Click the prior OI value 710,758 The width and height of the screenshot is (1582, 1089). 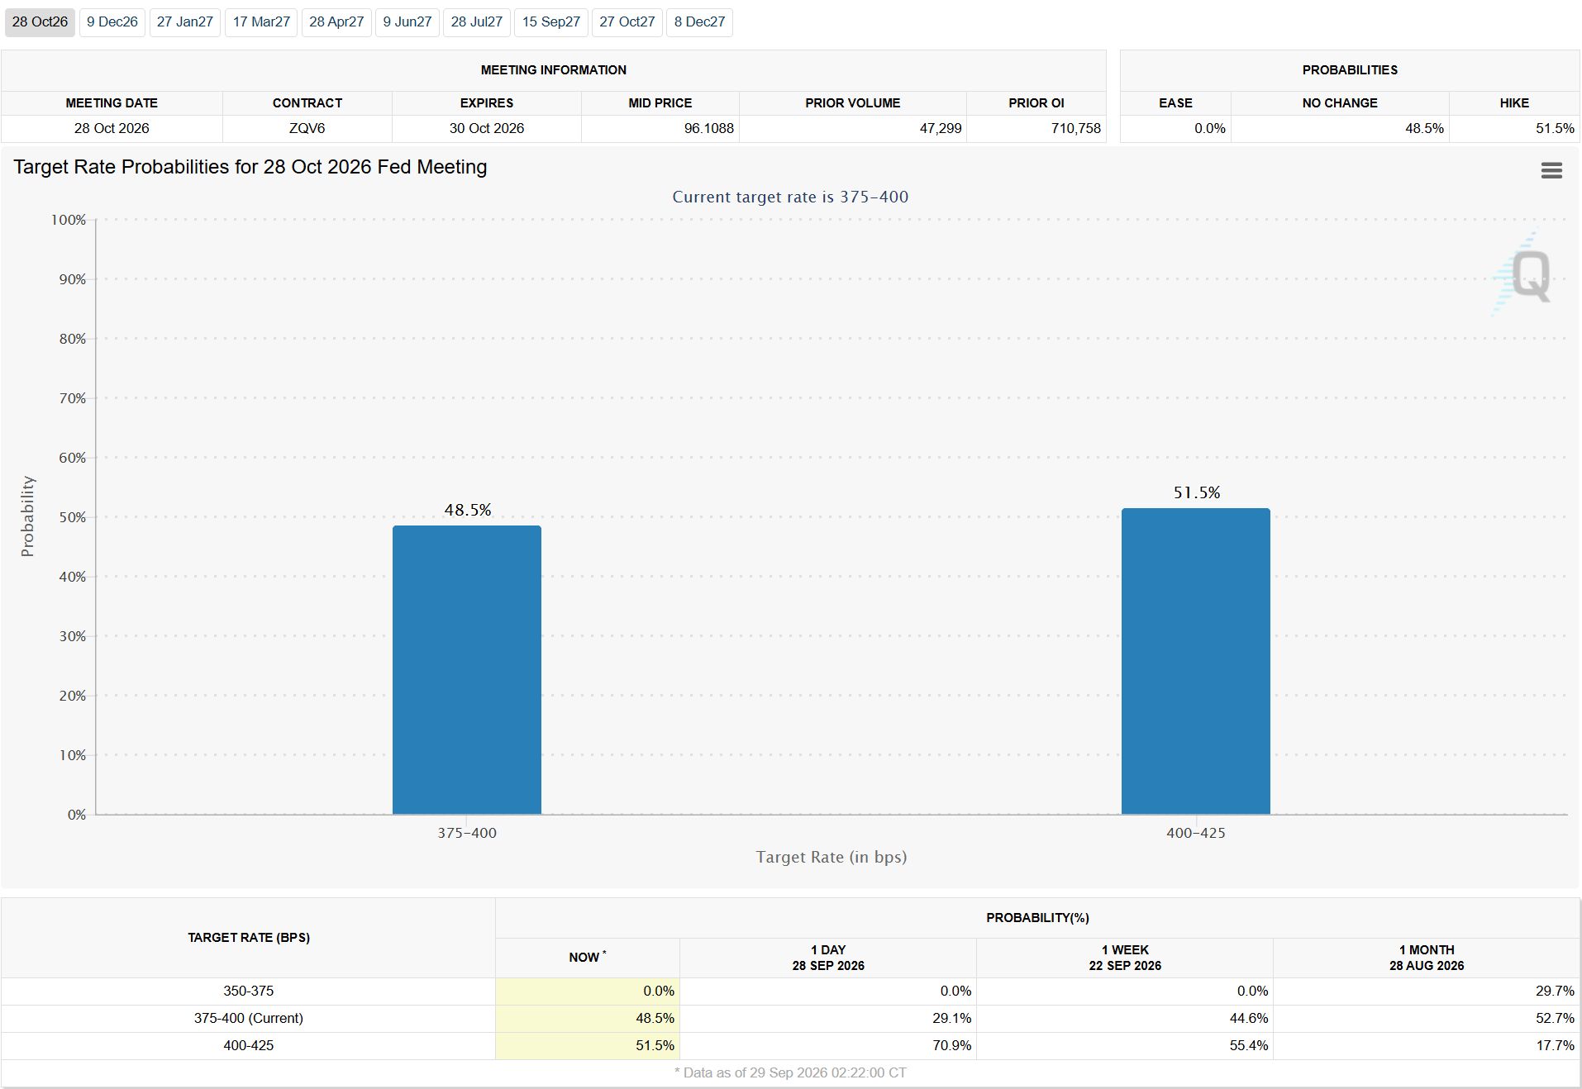pyautogui.click(x=1076, y=128)
